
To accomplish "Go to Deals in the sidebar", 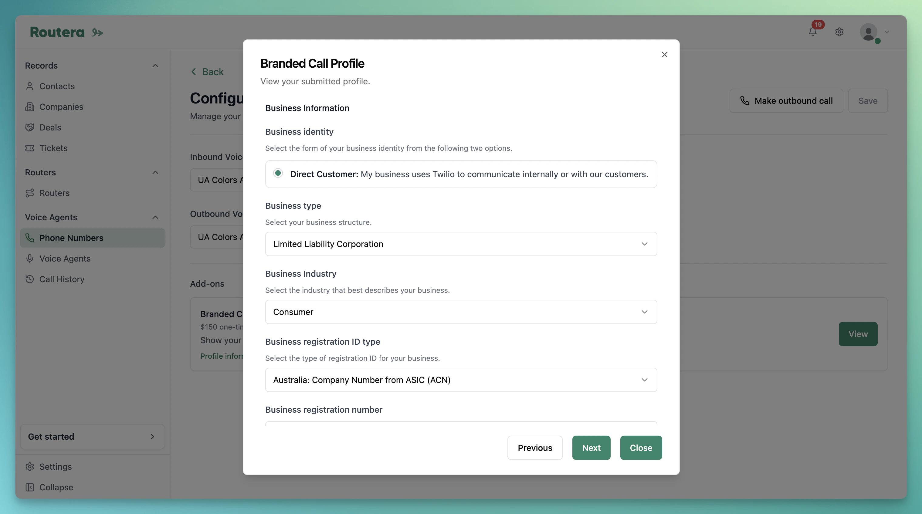I will coord(92,127).
